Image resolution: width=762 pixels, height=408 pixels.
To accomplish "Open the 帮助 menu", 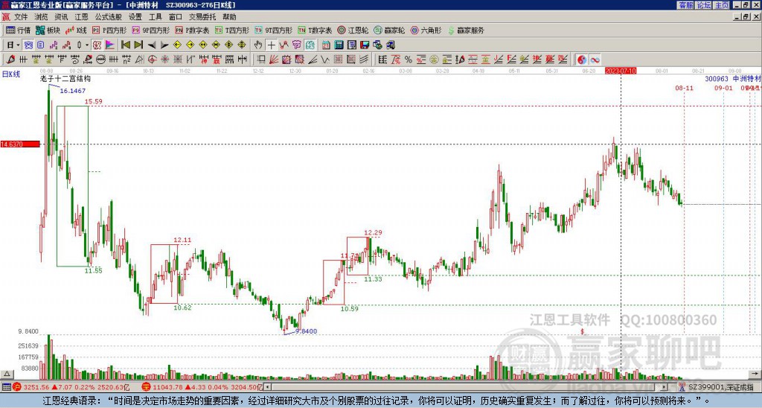I will (229, 17).
